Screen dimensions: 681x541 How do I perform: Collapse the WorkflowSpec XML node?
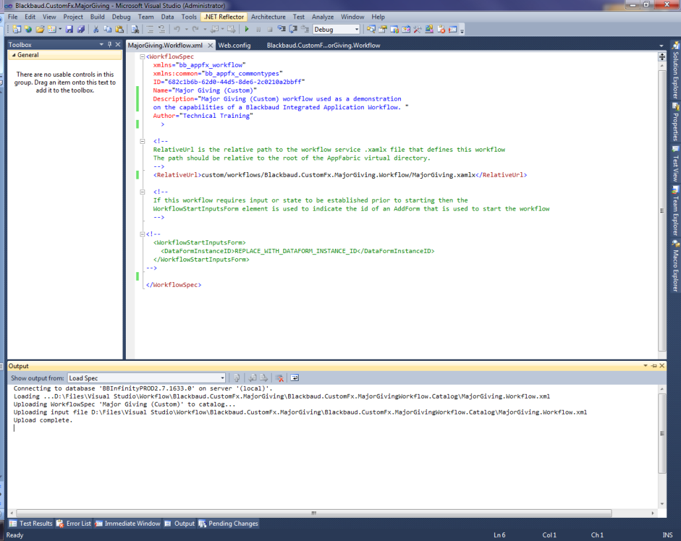[x=142, y=57]
